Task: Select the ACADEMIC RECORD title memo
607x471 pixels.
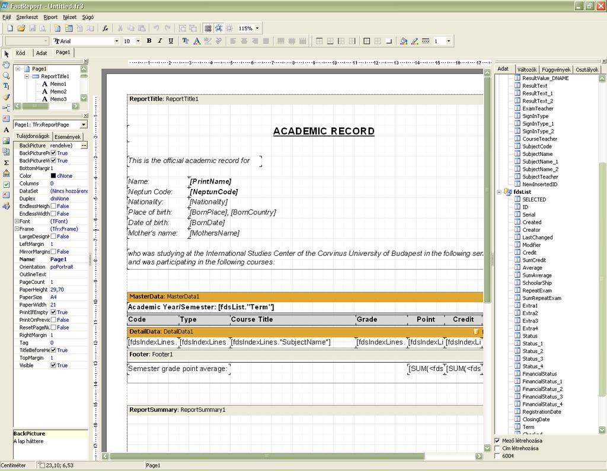Action: click(324, 131)
